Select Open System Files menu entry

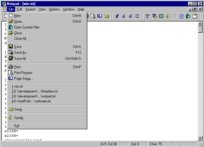[47, 27]
